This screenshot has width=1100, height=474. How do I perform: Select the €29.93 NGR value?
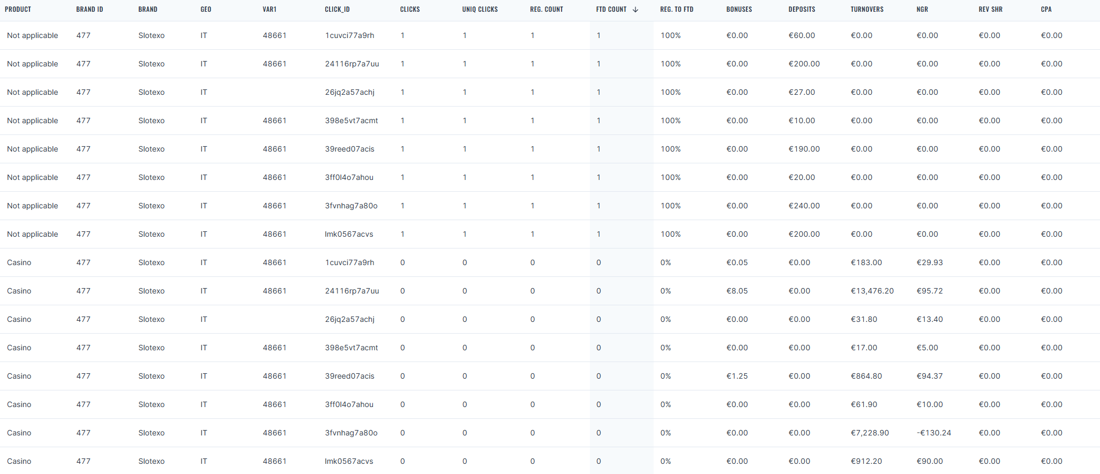(930, 262)
